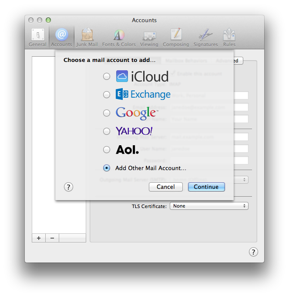Open the TLS Certificate dropdown
289x297 pixels.
(209, 206)
